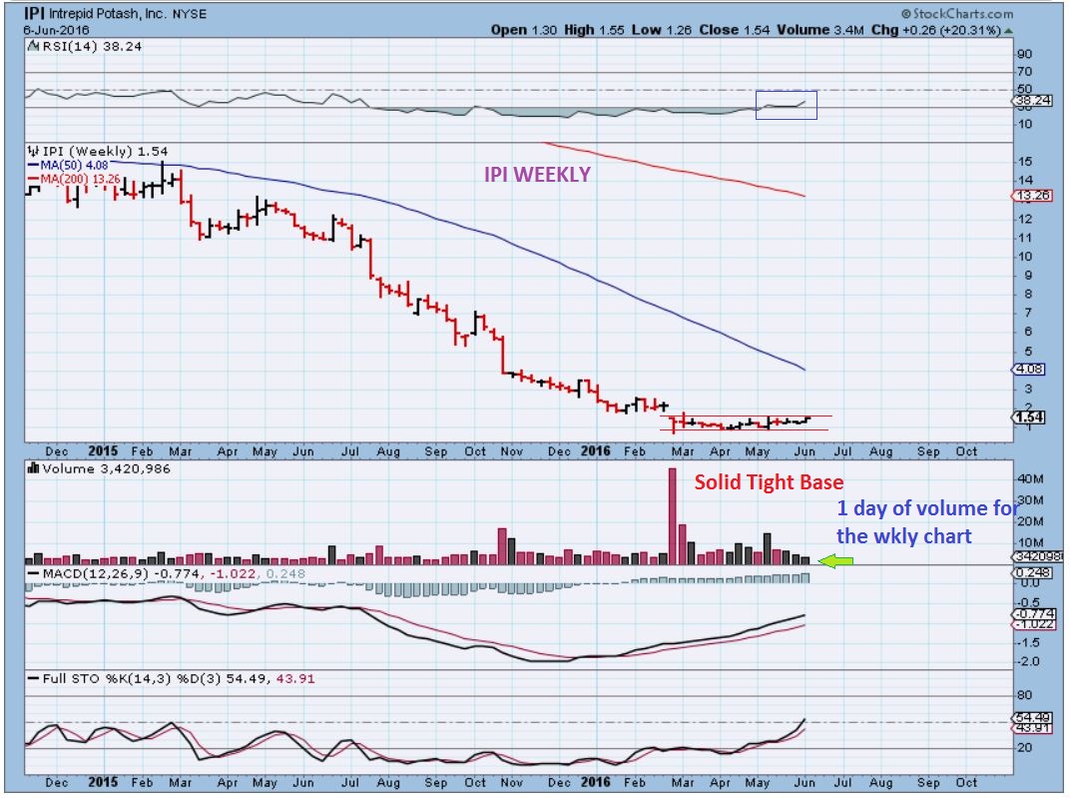Click the 40M volume axis label
This screenshot has height=798, width=1071.
coord(1030,478)
